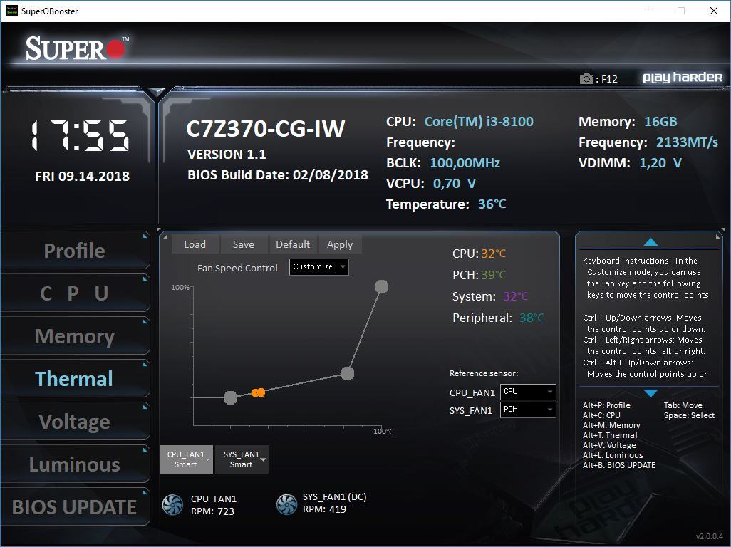This screenshot has height=547, width=731.
Task: Click the Save button
Action: point(244,244)
